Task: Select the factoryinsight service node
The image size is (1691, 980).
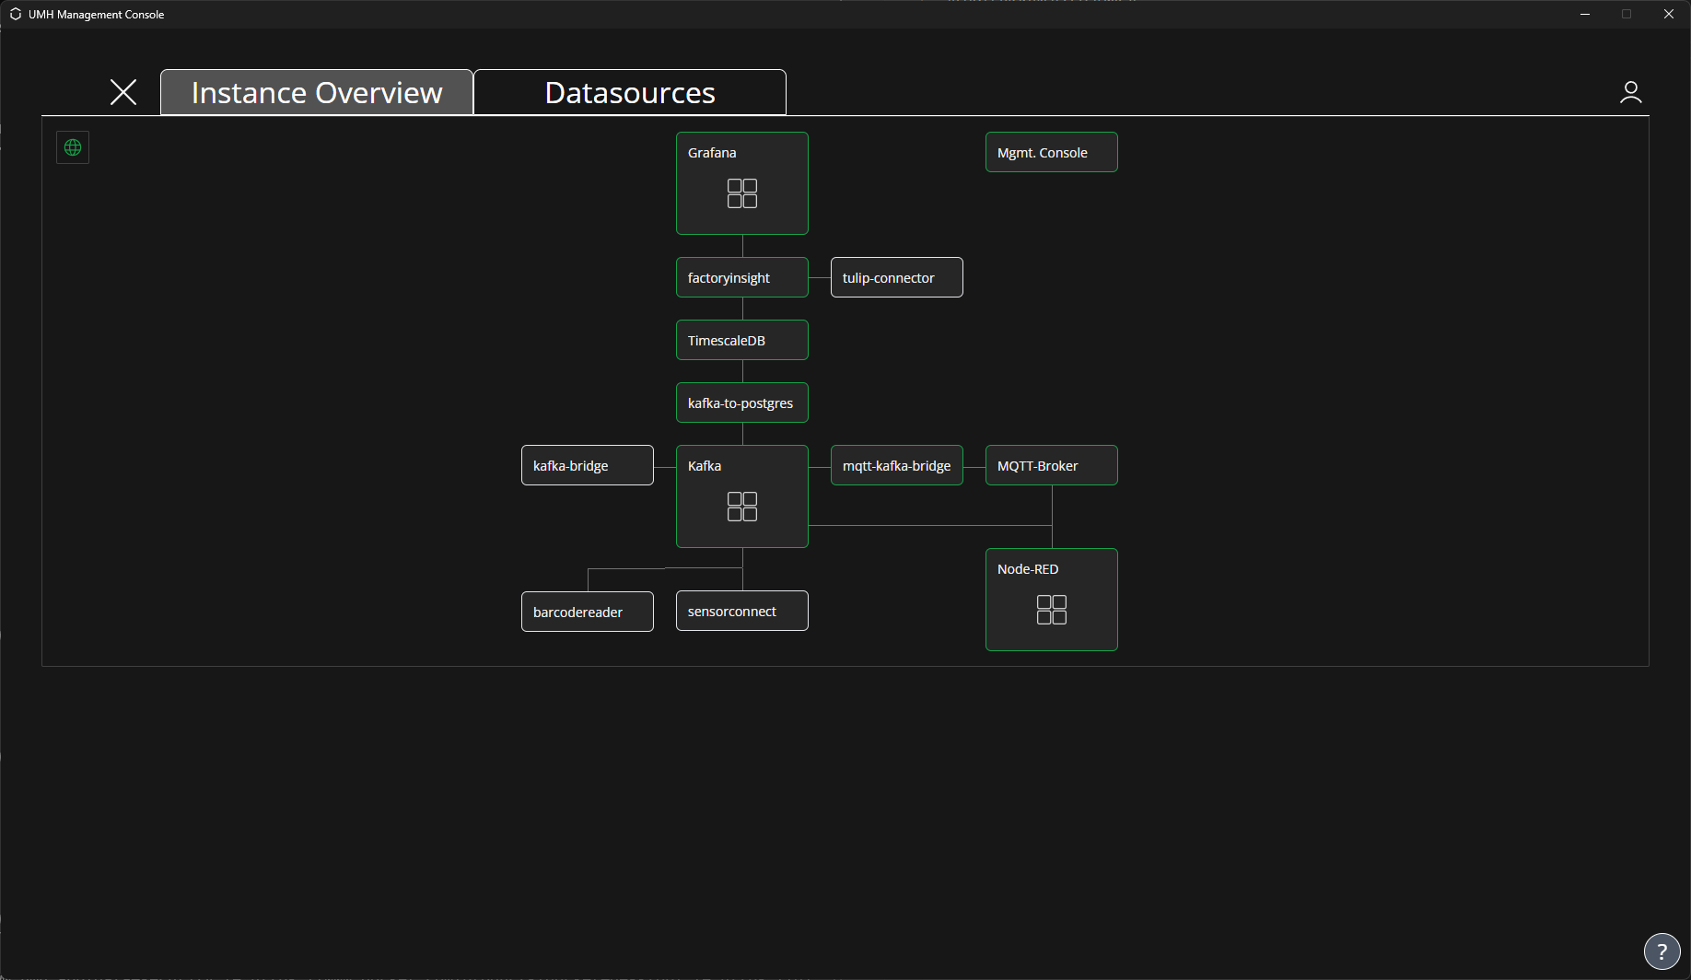Action: tap(741, 278)
